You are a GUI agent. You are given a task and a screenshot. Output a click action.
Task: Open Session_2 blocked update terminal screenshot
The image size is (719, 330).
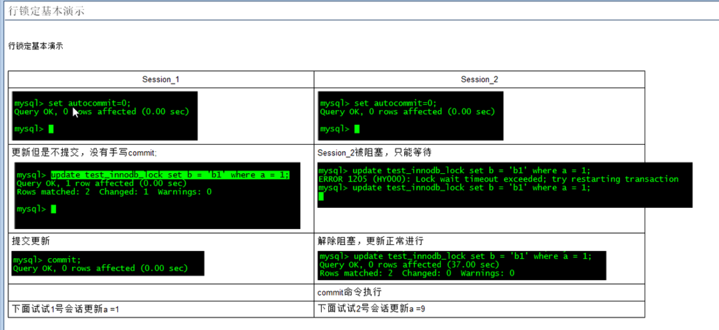pos(505,185)
